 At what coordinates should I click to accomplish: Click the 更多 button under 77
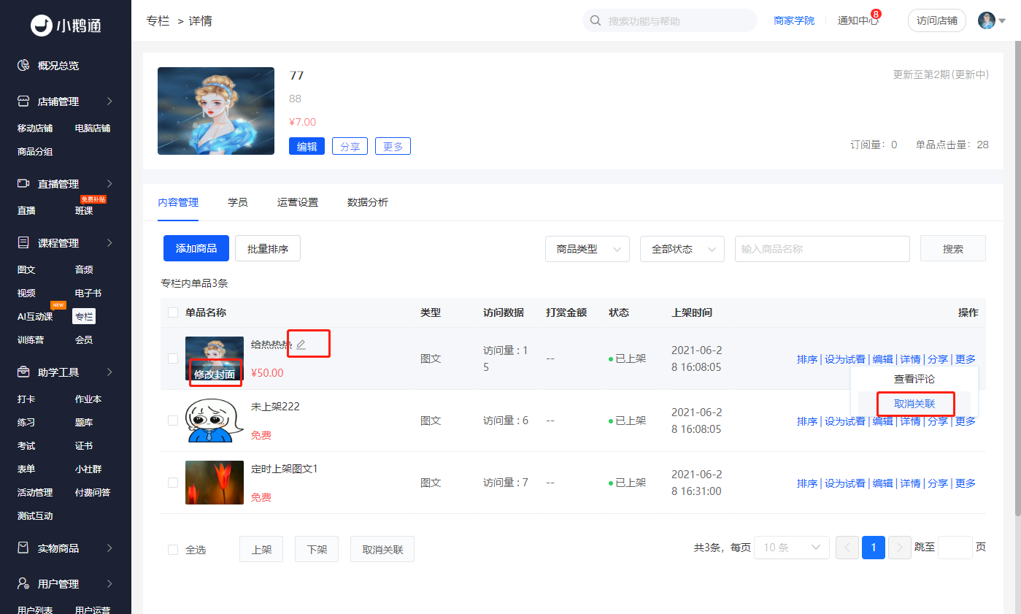pyautogui.click(x=393, y=146)
